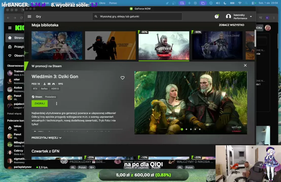Expand the kasovsky account dropdown arrow
The image size is (281, 182).
click(251, 16)
